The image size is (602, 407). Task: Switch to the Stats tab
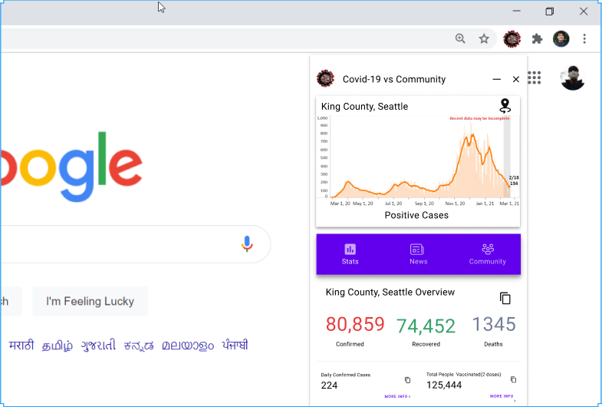click(350, 254)
